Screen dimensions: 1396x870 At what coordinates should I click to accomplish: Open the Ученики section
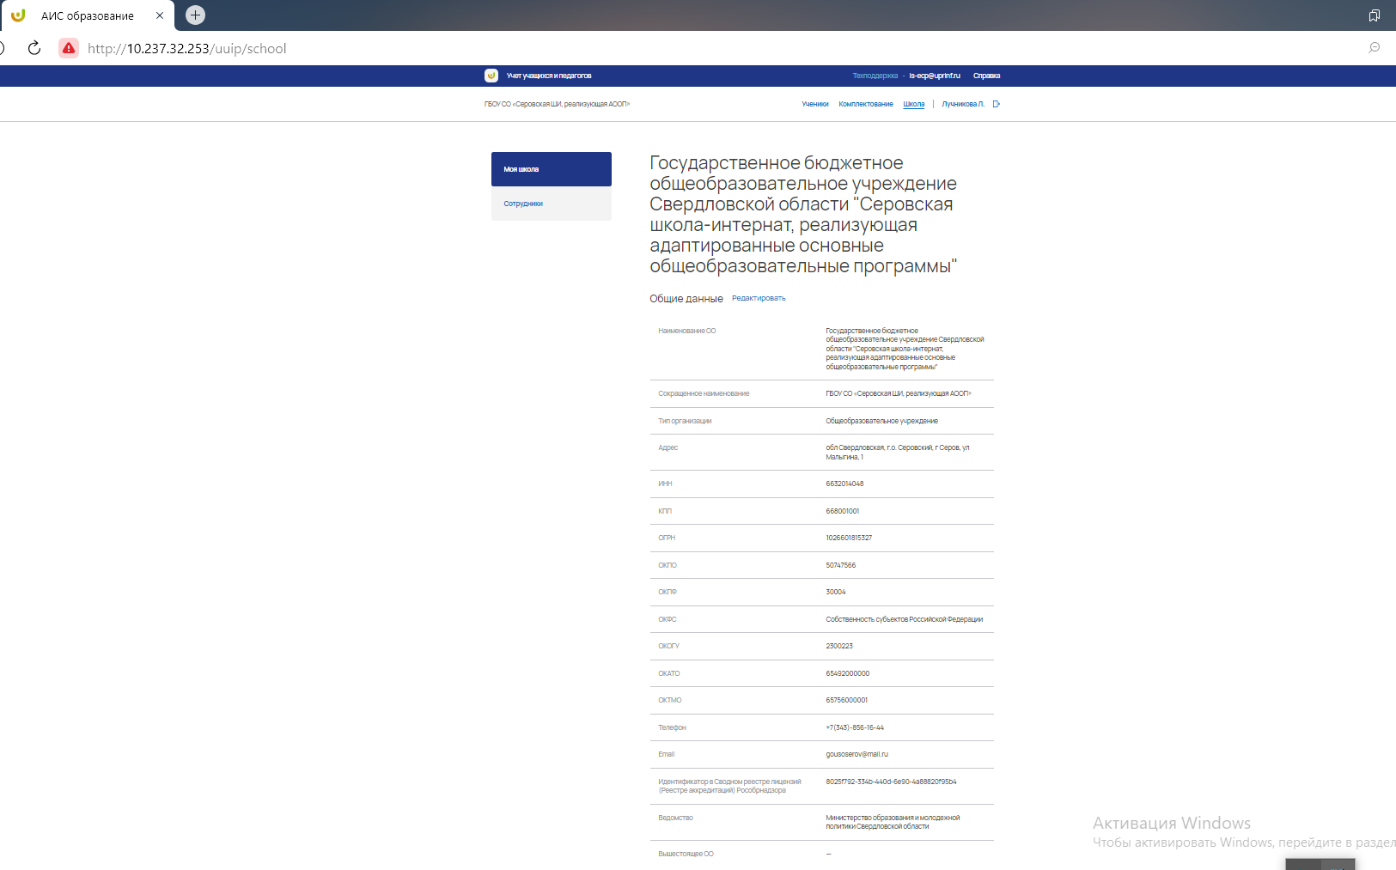pos(814,104)
